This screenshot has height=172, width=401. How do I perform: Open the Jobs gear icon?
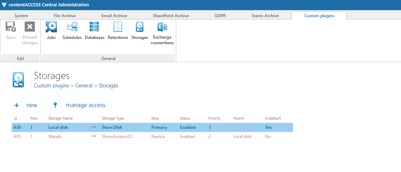coord(51,27)
